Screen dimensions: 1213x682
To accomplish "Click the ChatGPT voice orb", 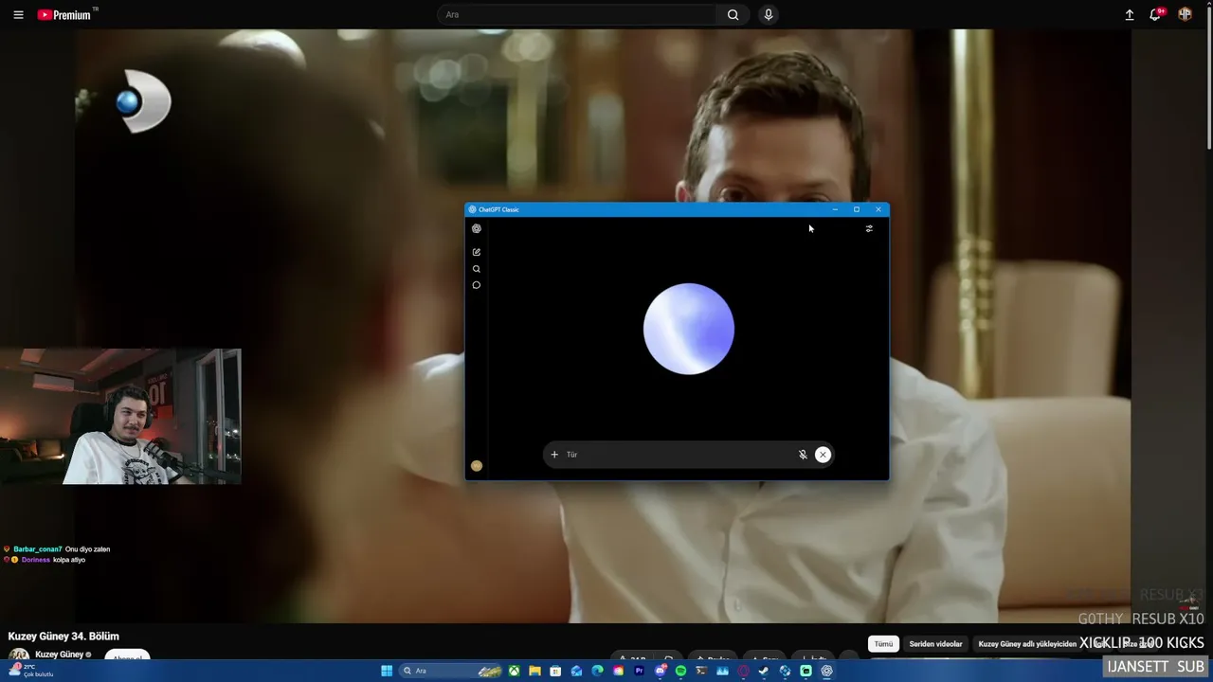I will pos(689,329).
